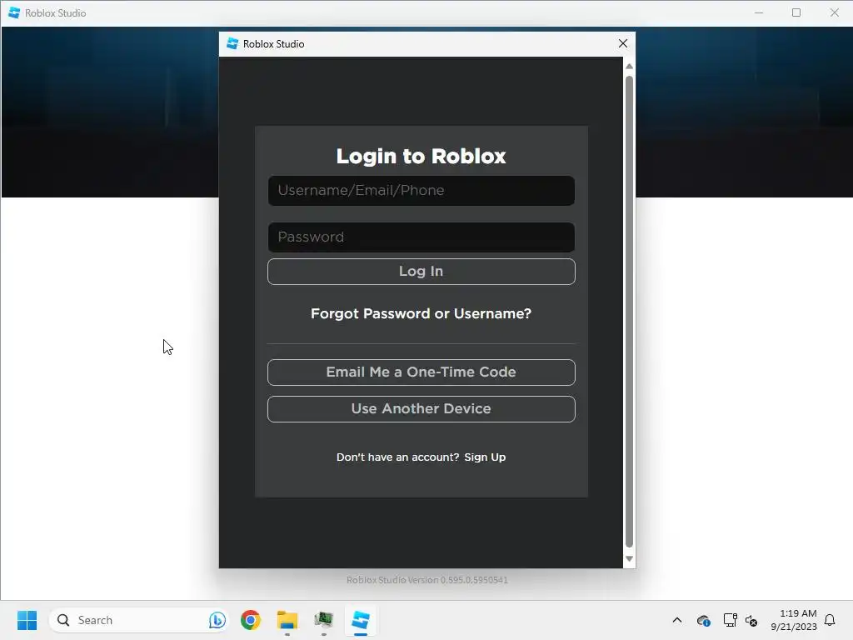This screenshot has height=640, width=853.
Task: Click the Username/Email/Phone input field
Action: tap(421, 191)
